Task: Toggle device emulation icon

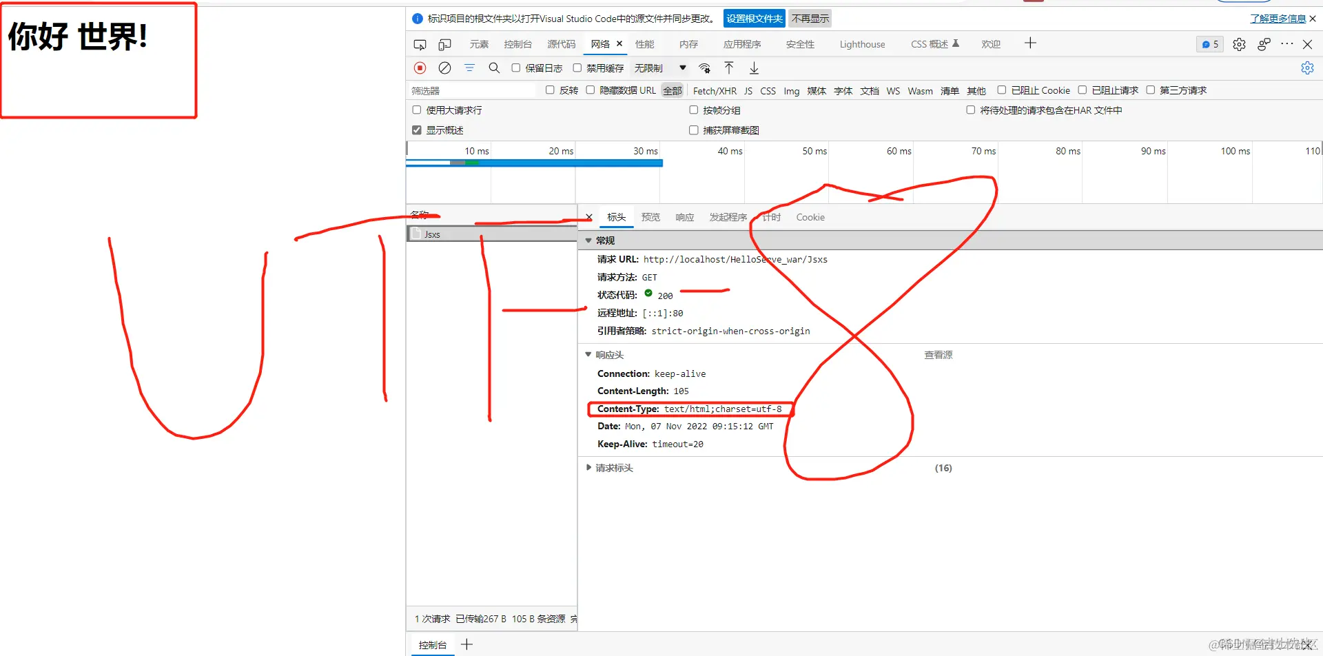Action: tap(445, 45)
